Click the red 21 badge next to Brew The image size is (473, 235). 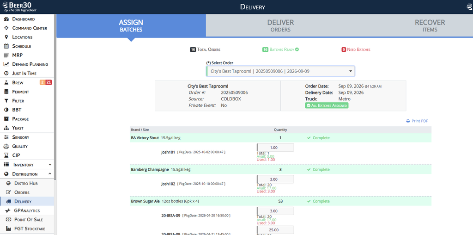49,82
